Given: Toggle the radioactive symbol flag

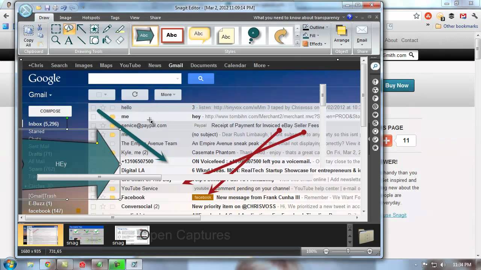Looking at the screenshot, I should 375,90.
